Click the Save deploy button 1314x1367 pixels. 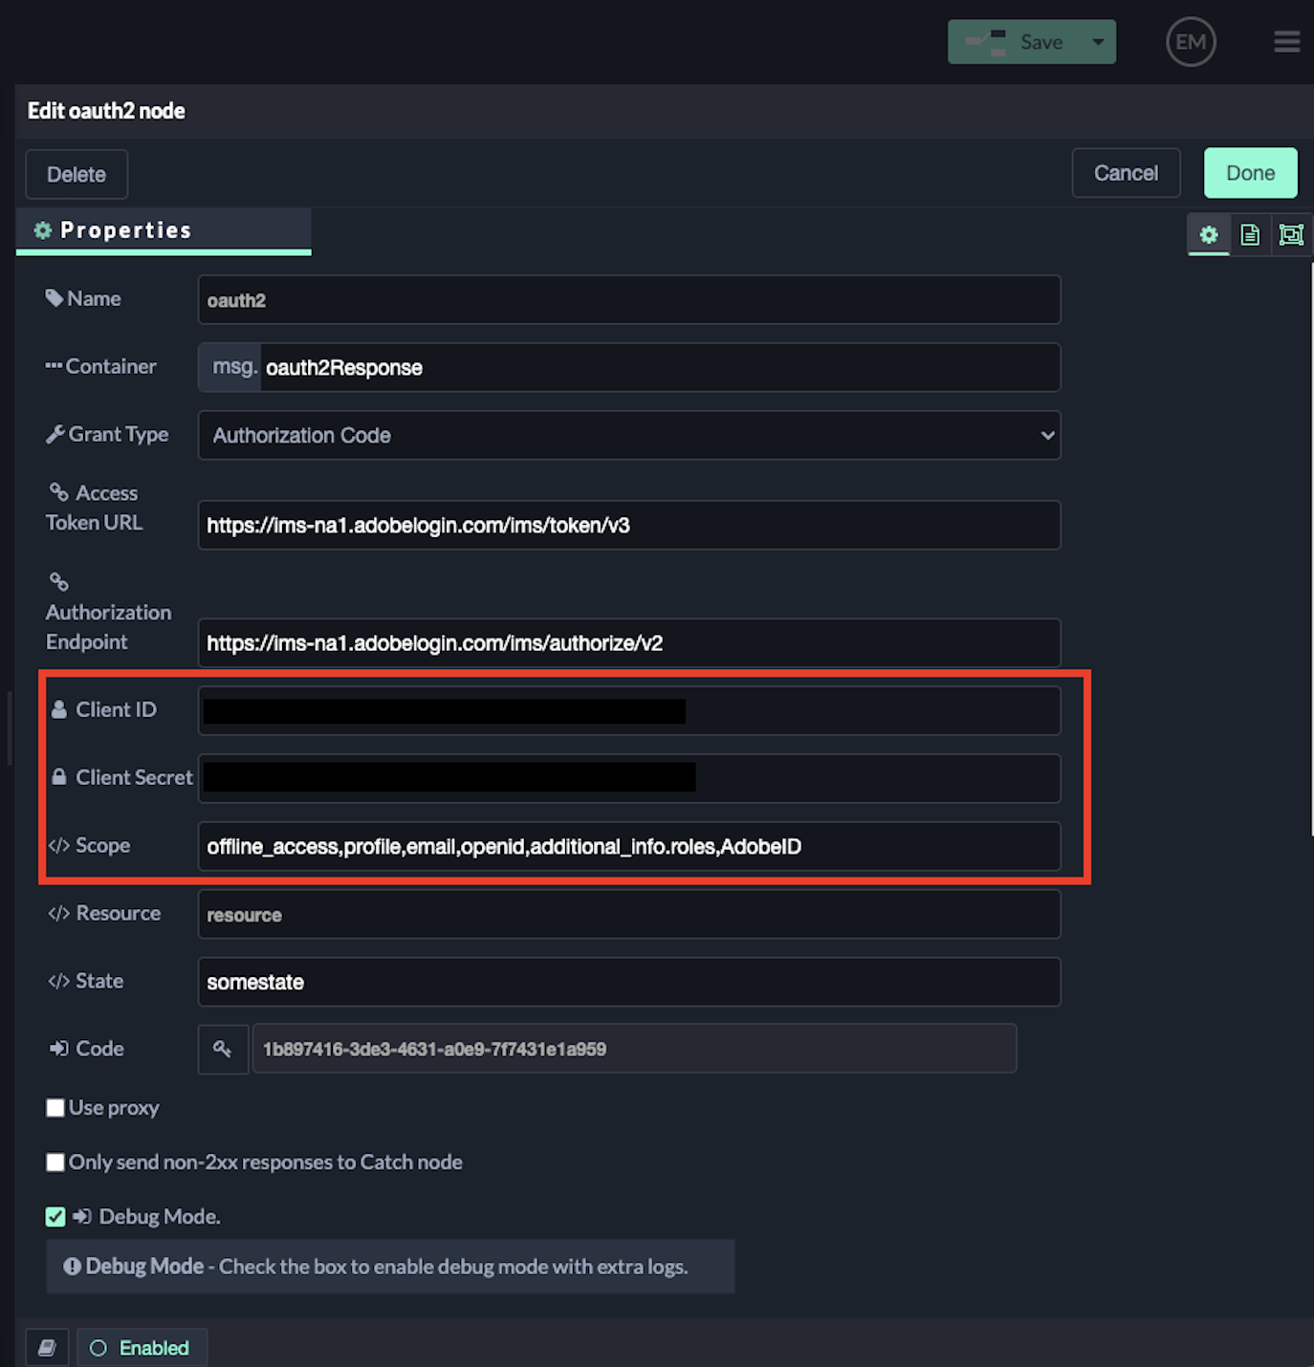click(1016, 42)
